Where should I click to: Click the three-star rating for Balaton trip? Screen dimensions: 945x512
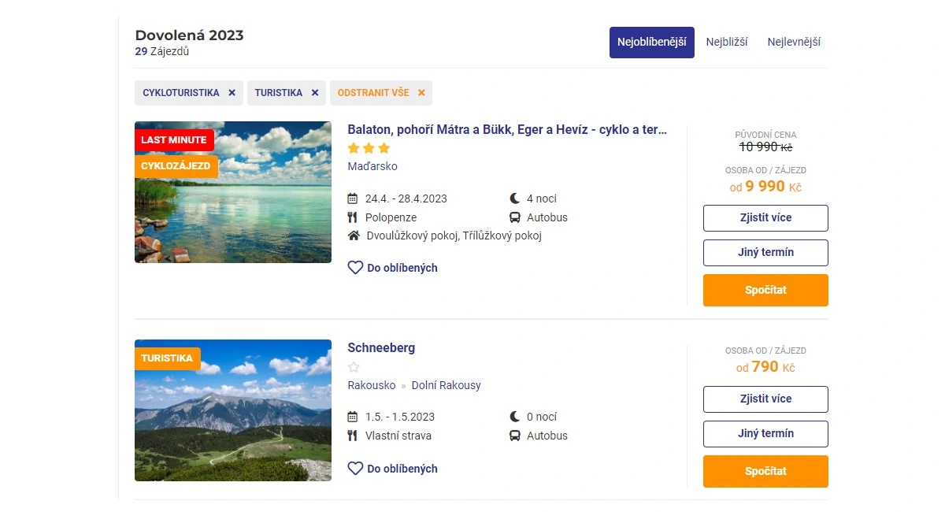[369, 148]
